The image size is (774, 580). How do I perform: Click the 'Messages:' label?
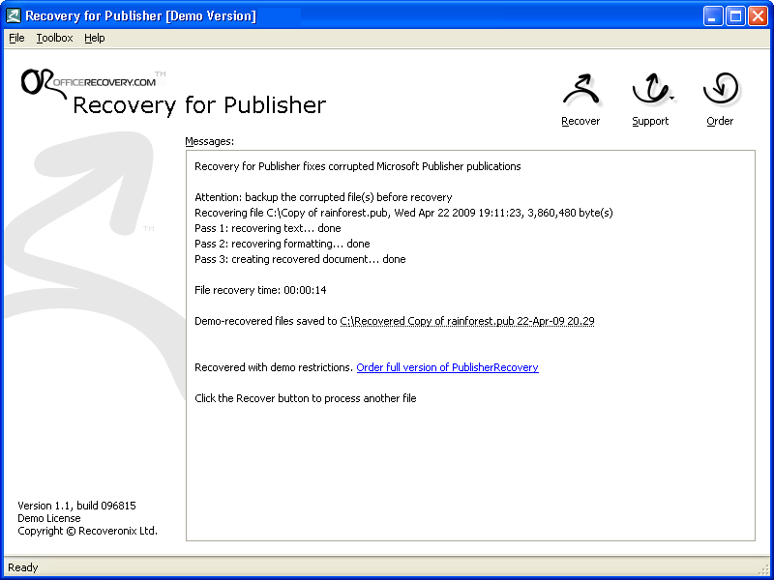[209, 141]
